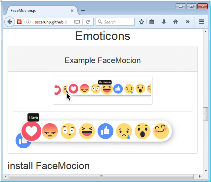Click the small laughing 'Me divierte' emoji
The image size is (211, 182).
tap(107, 89)
